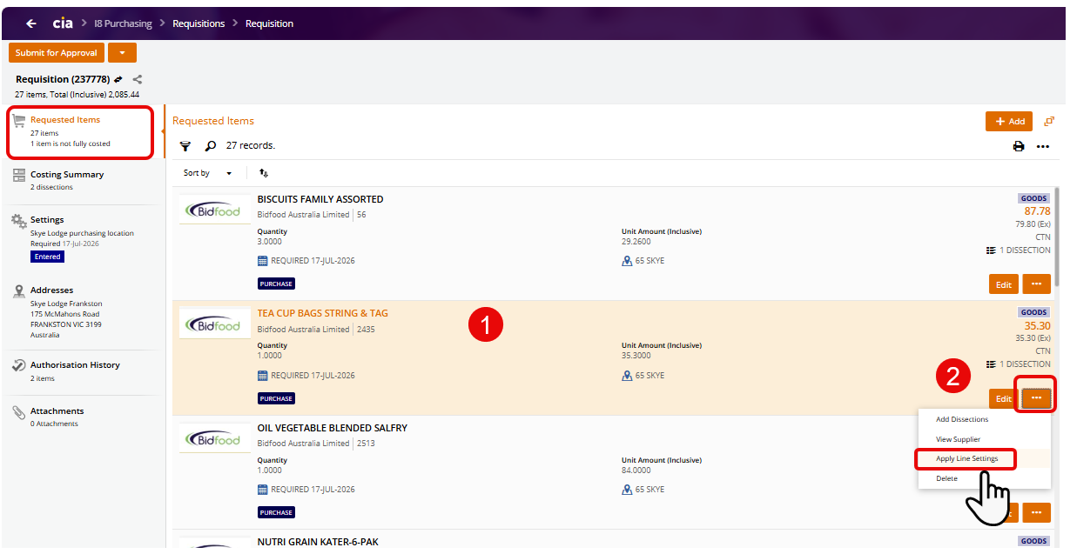Click the 1 DISSECTION icon on TEA CUP BAGS row
The height and width of the screenshot is (554, 1070).
click(991, 364)
